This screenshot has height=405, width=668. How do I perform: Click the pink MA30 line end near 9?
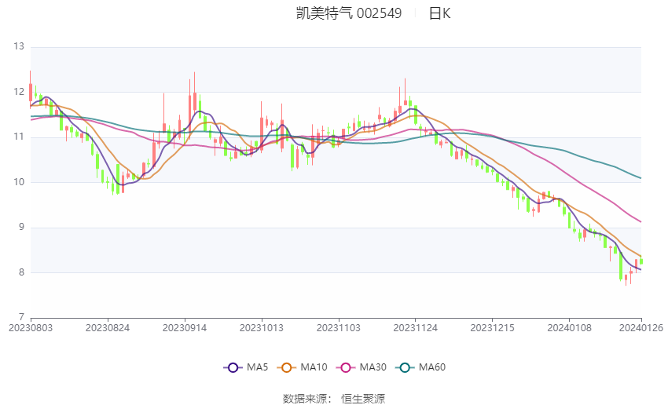coord(640,221)
